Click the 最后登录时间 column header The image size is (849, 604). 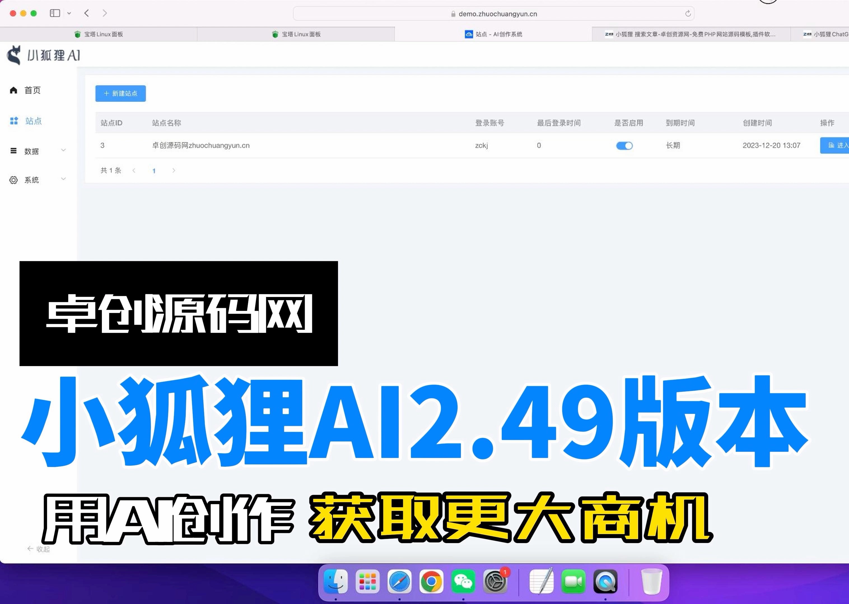(559, 123)
